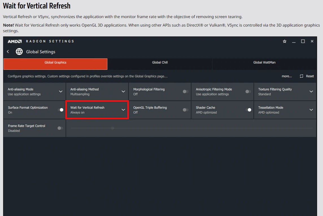Enable OpenGL Triple Buffering switch
Image resolution: width=323 pixels, height=216 pixels.
(x=185, y=110)
